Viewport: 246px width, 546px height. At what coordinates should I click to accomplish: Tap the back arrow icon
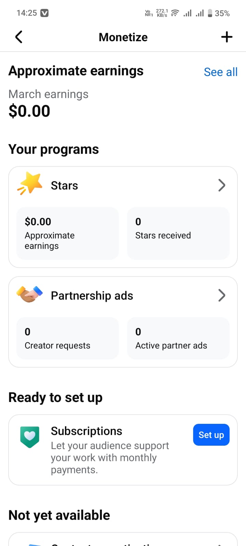pyautogui.click(x=19, y=37)
